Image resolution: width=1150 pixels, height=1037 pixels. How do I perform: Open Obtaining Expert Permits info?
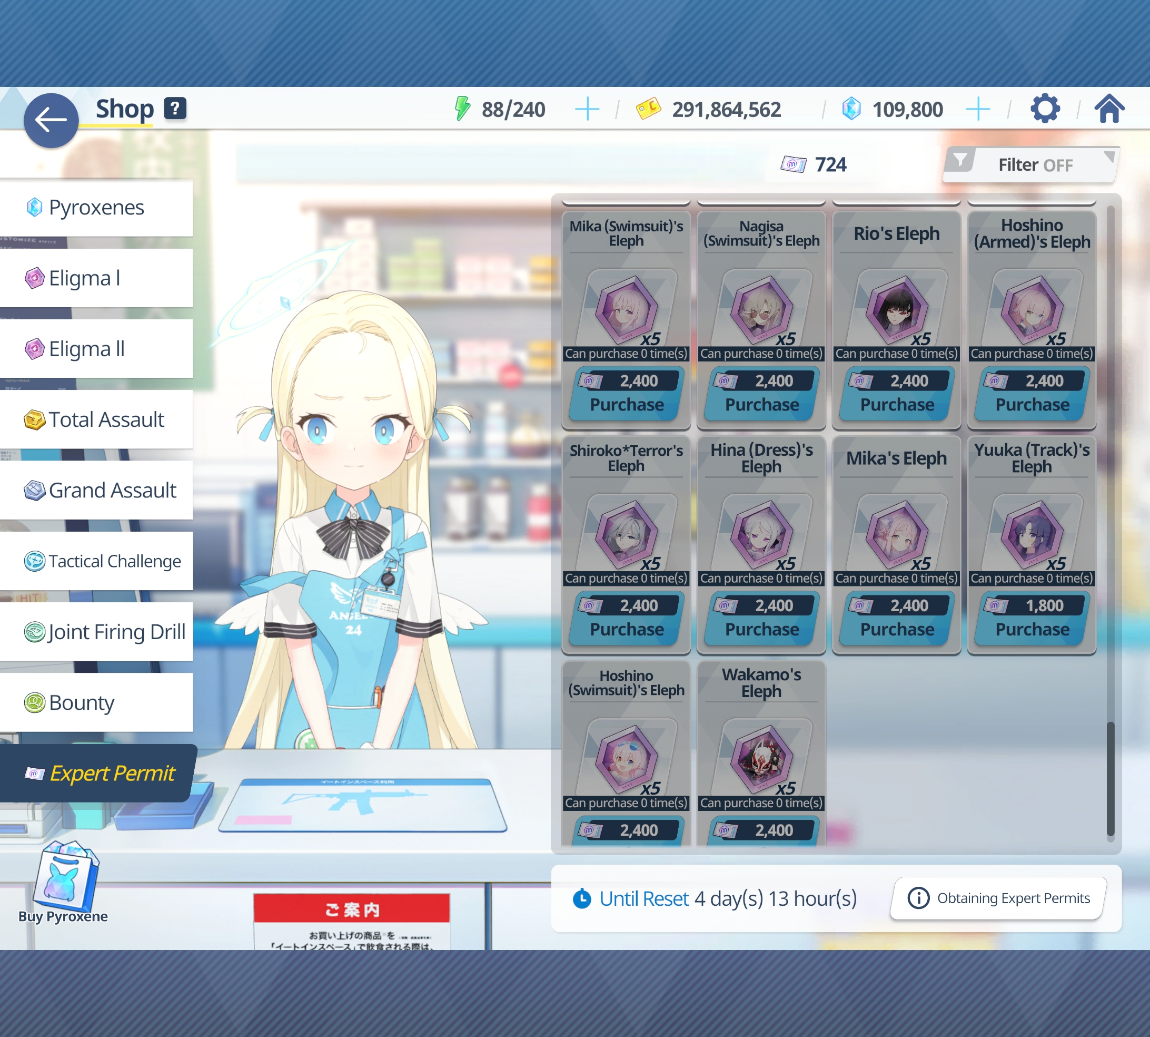pos(998,898)
